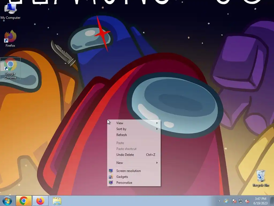This screenshot has width=274, height=206.
Task: Select the Firefox desktop shortcut
Action: tap(10, 39)
